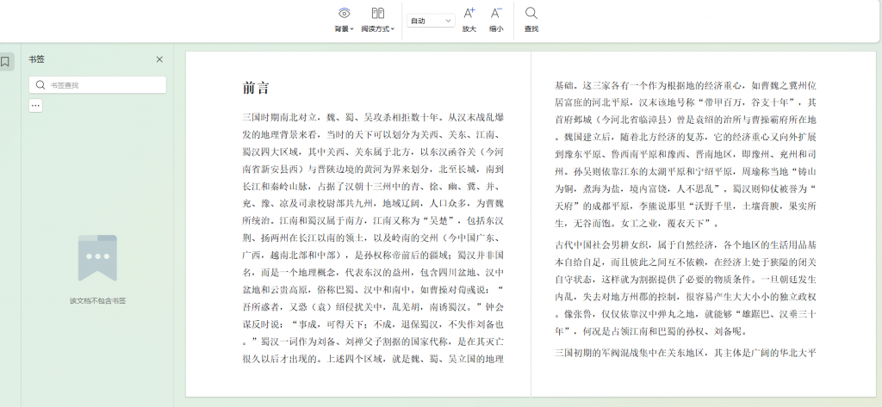Screen dimensions: 882x407
Task: Click the line starting 古代中国社会男耕女织
Action: (x=685, y=245)
